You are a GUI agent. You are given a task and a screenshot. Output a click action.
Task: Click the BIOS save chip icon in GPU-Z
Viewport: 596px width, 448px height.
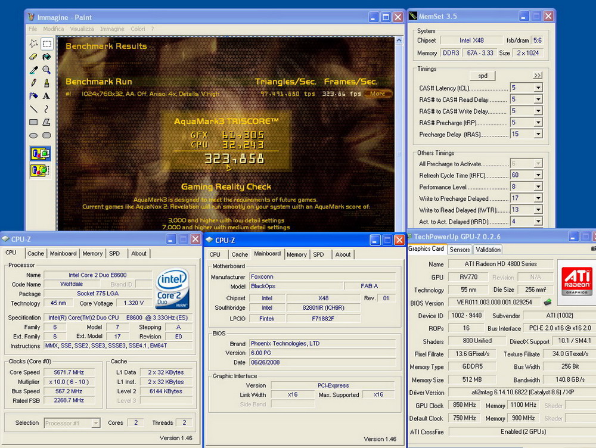[548, 303]
